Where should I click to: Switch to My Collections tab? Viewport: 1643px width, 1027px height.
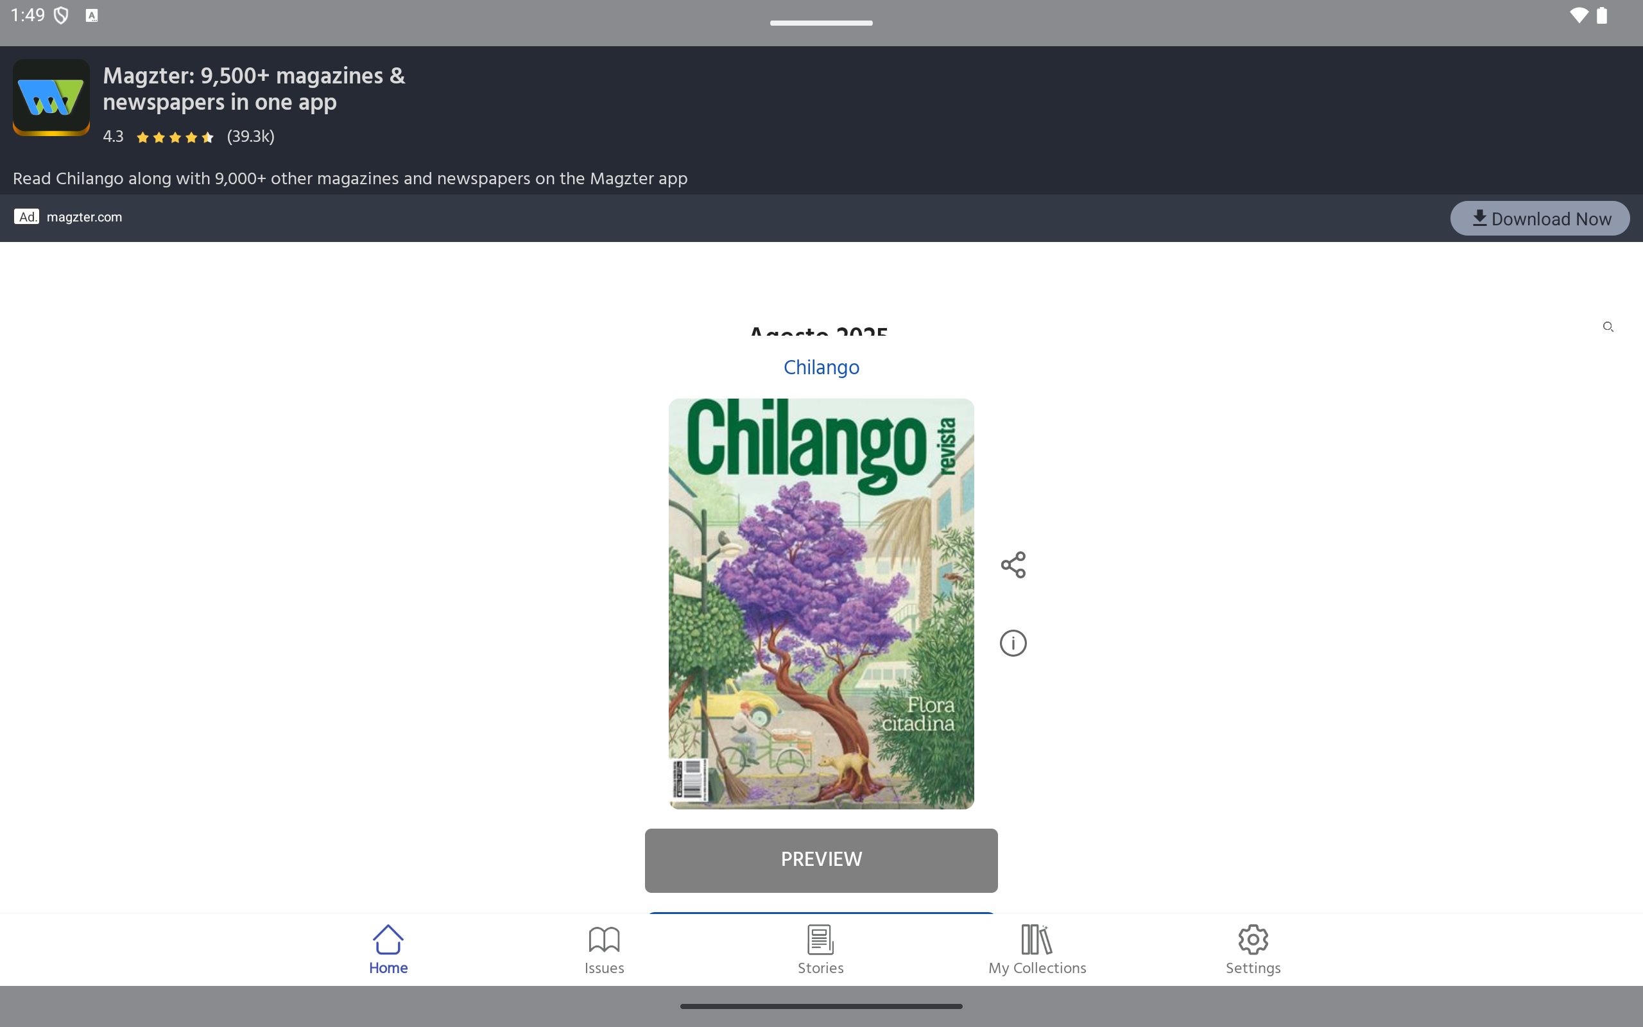tap(1037, 949)
